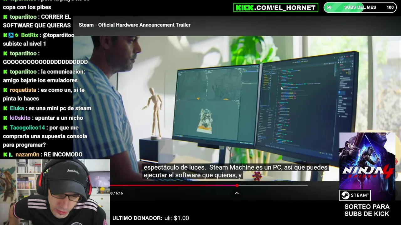Image resolution: width=401 pixels, height=225 pixels.
Task: Click the message es una mini pc de steam
Action: tap(60, 108)
